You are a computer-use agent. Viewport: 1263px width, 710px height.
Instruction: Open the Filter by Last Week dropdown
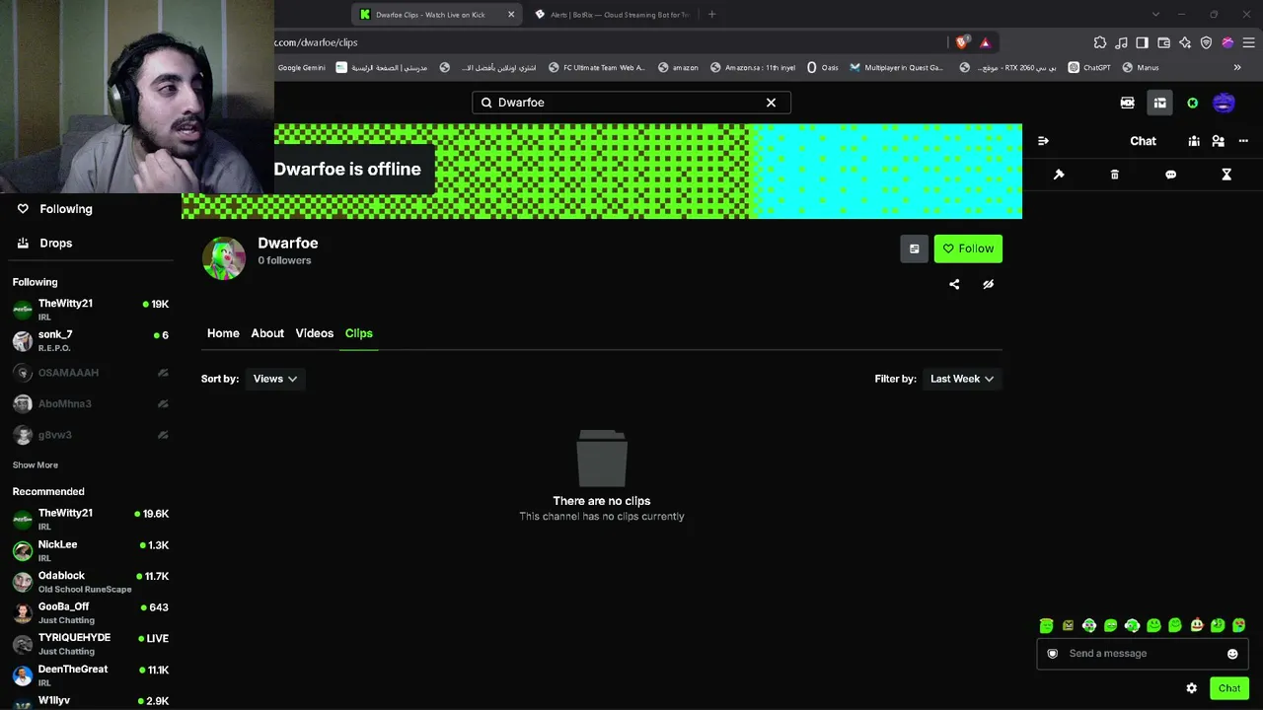[x=962, y=379]
